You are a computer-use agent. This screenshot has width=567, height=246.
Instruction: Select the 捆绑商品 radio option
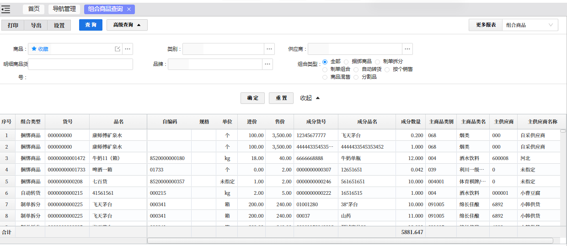[x=346, y=61]
